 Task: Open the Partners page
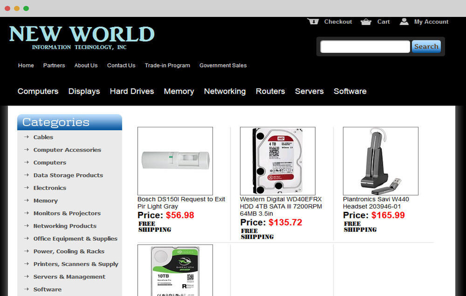pyautogui.click(x=54, y=65)
